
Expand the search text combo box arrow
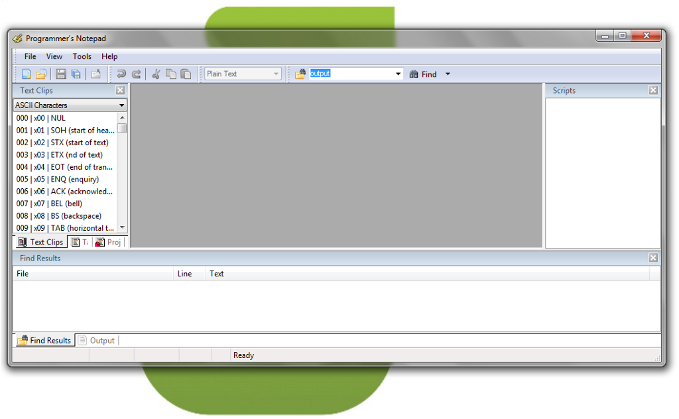click(x=398, y=74)
